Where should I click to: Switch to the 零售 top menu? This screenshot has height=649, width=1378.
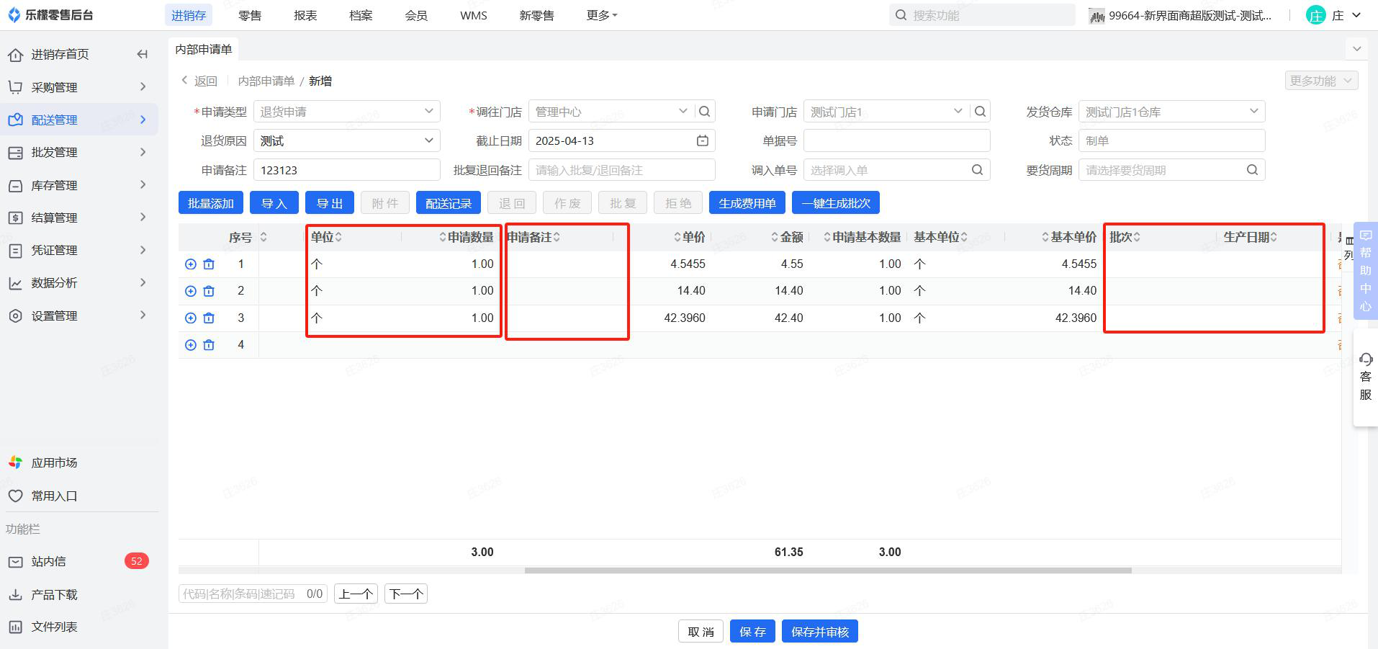pos(250,15)
